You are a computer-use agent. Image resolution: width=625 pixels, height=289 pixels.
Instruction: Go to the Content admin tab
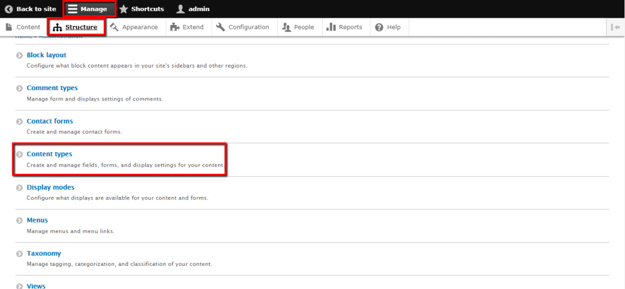point(23,27)
